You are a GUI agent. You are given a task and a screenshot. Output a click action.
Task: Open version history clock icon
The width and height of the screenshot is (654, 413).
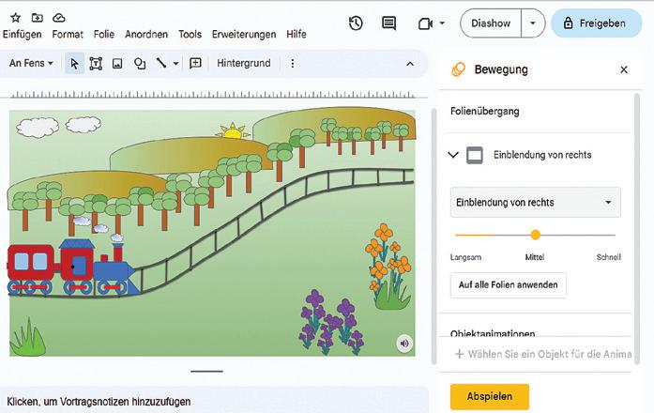[356, 23]
